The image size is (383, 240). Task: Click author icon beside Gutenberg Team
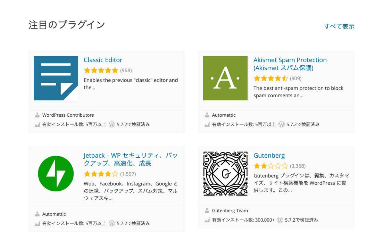[x=207, y=210]
